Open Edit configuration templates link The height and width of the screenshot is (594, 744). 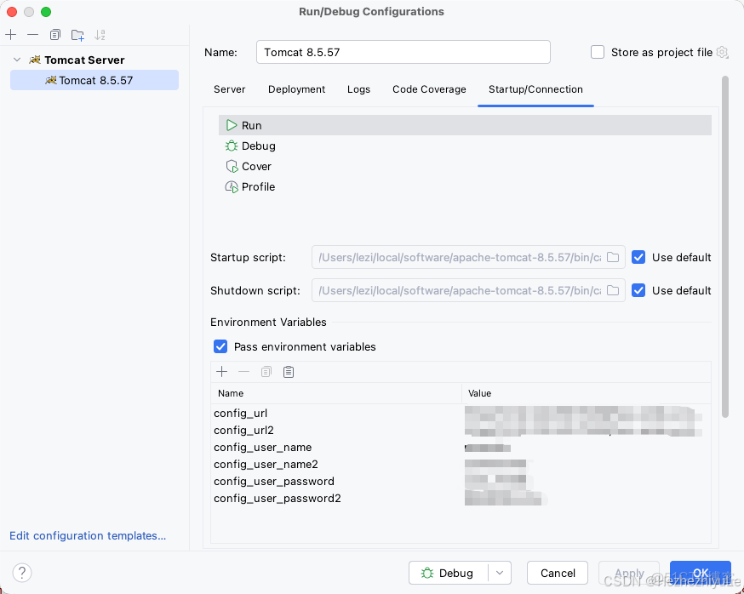[88, 535]
